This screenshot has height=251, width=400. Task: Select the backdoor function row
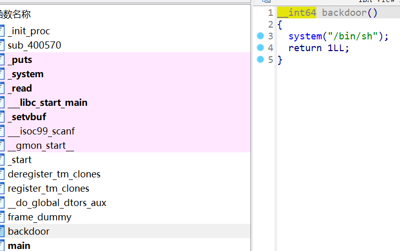pos(125,231)
